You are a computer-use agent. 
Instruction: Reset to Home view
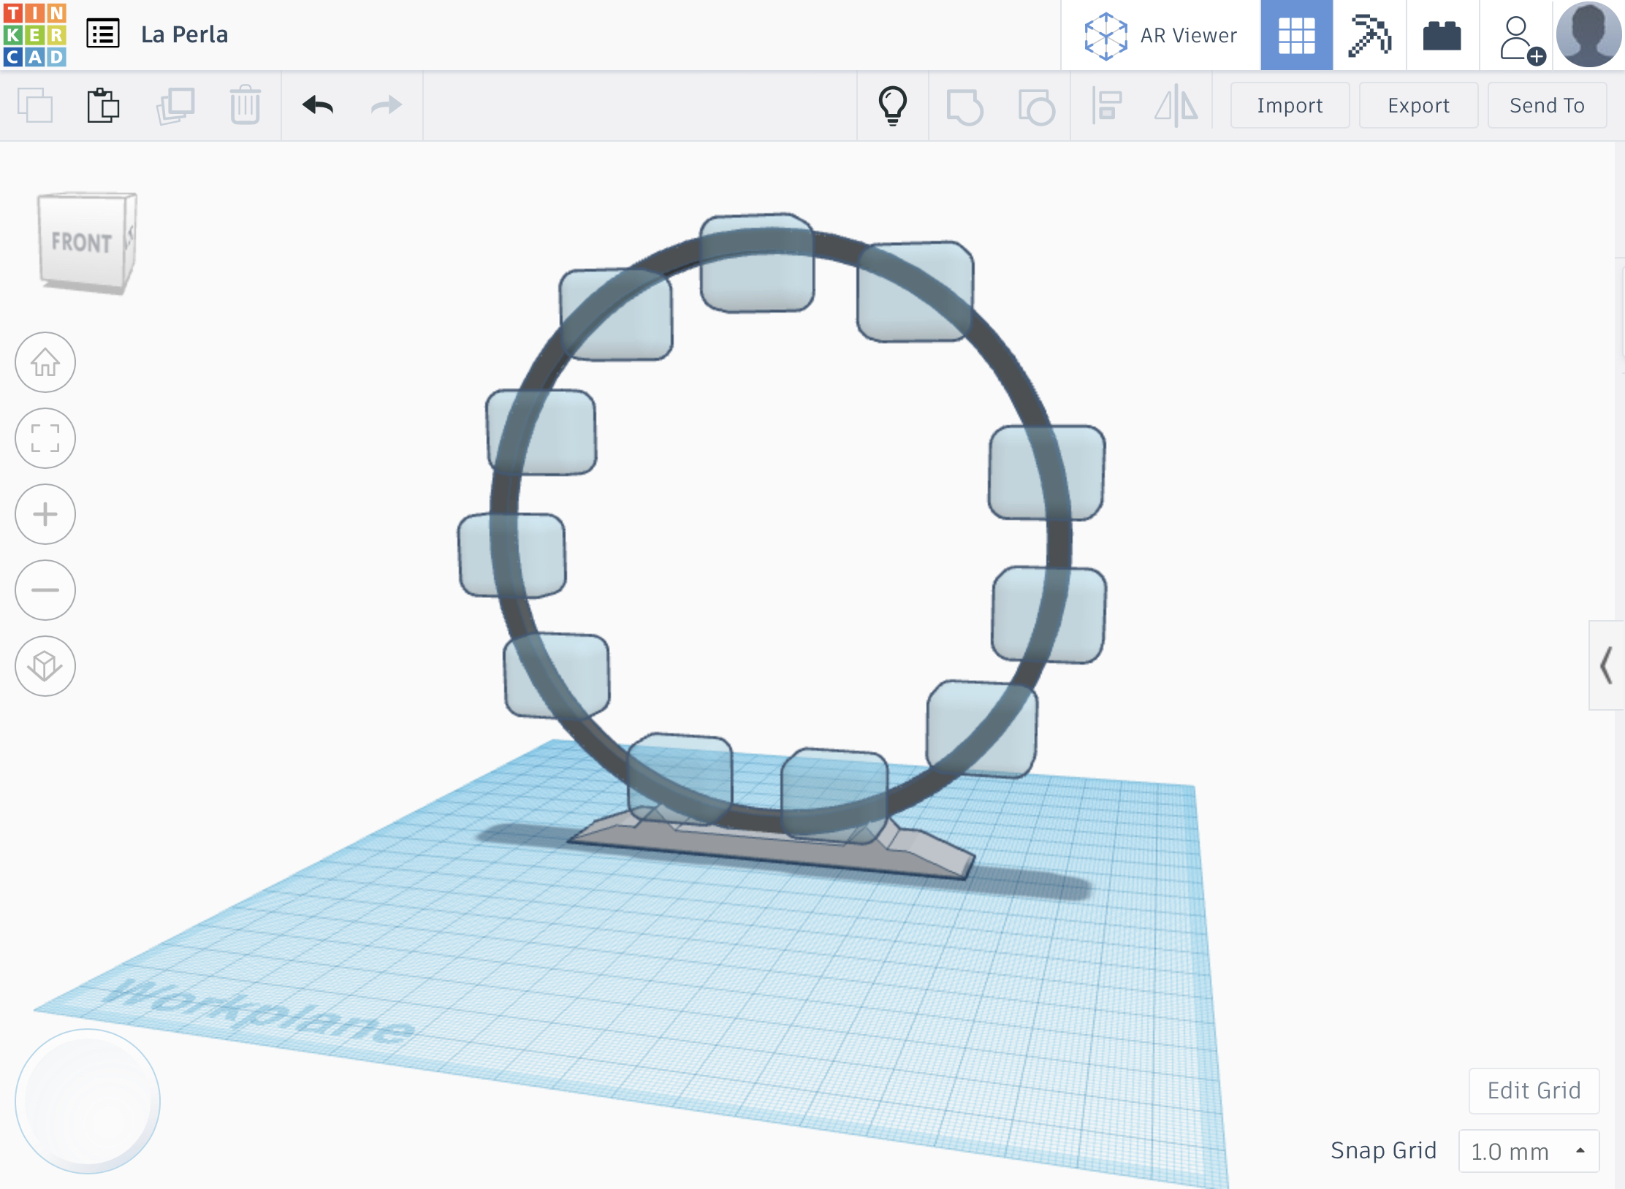click(x=45, y=362)
